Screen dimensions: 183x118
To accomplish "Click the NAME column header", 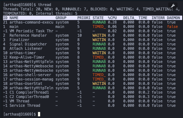I will 14,18.
